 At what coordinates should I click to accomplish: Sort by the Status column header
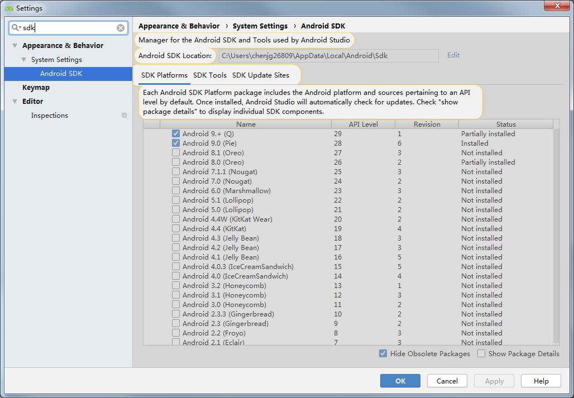[506, 124]
